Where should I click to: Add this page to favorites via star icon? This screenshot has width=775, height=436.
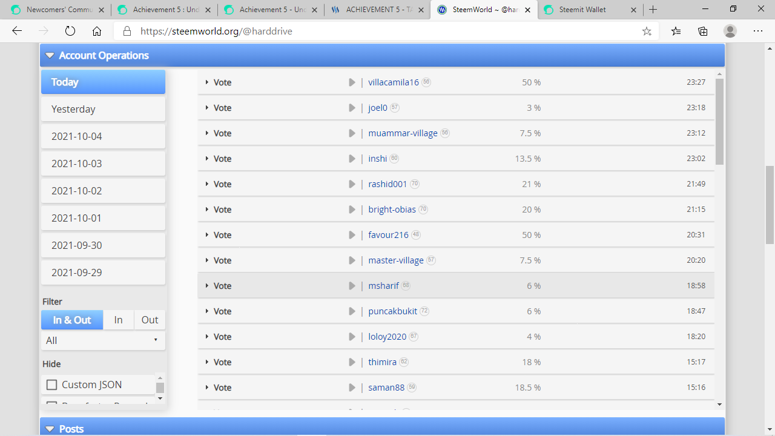(x=648, y=31)
